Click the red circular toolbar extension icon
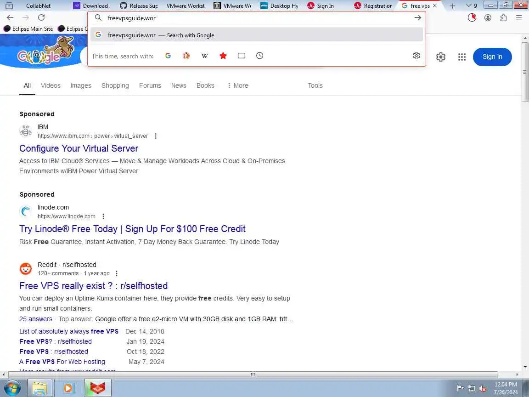 click(472, 18)
